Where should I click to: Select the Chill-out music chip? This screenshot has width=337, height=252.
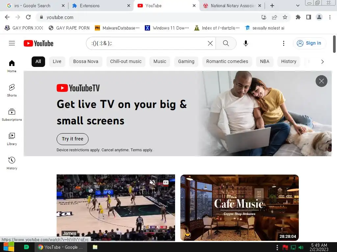coord(126,61)
